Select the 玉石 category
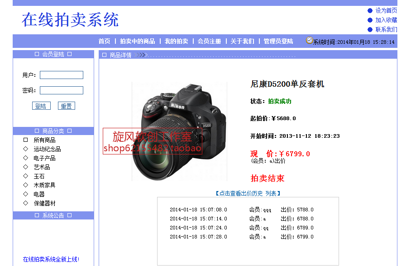This screenshot has height=266, width=411. (39, 176)
